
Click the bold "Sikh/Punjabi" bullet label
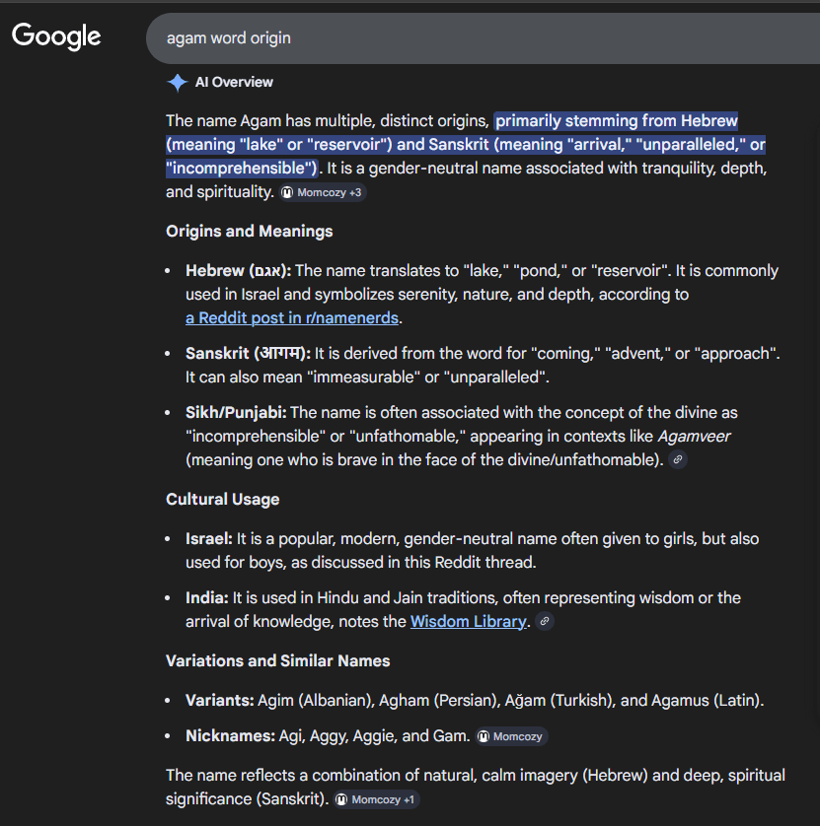(x=236, y=412)
